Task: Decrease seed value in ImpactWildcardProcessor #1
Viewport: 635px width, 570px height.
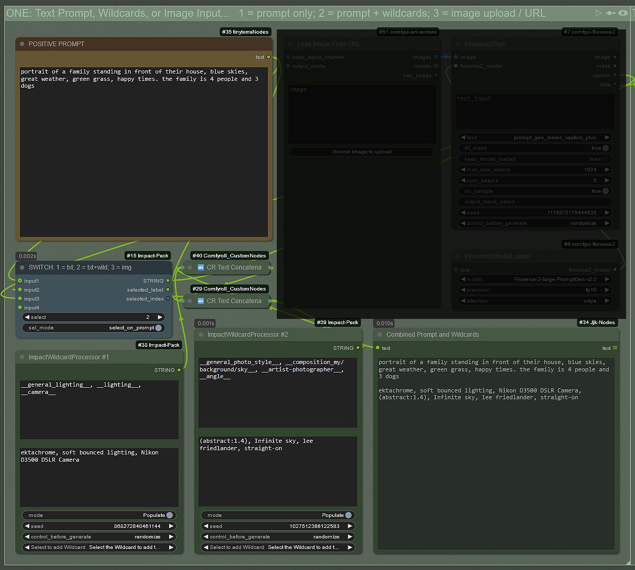Action: tap(27, 526)
